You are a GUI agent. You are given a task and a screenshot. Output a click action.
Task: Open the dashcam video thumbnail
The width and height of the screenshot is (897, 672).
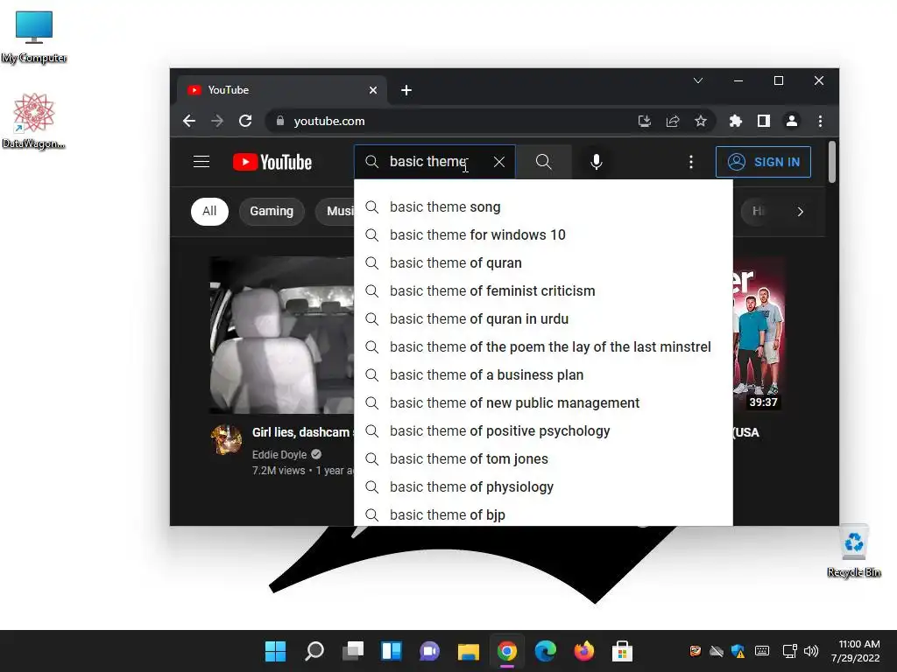pos(282,335)
